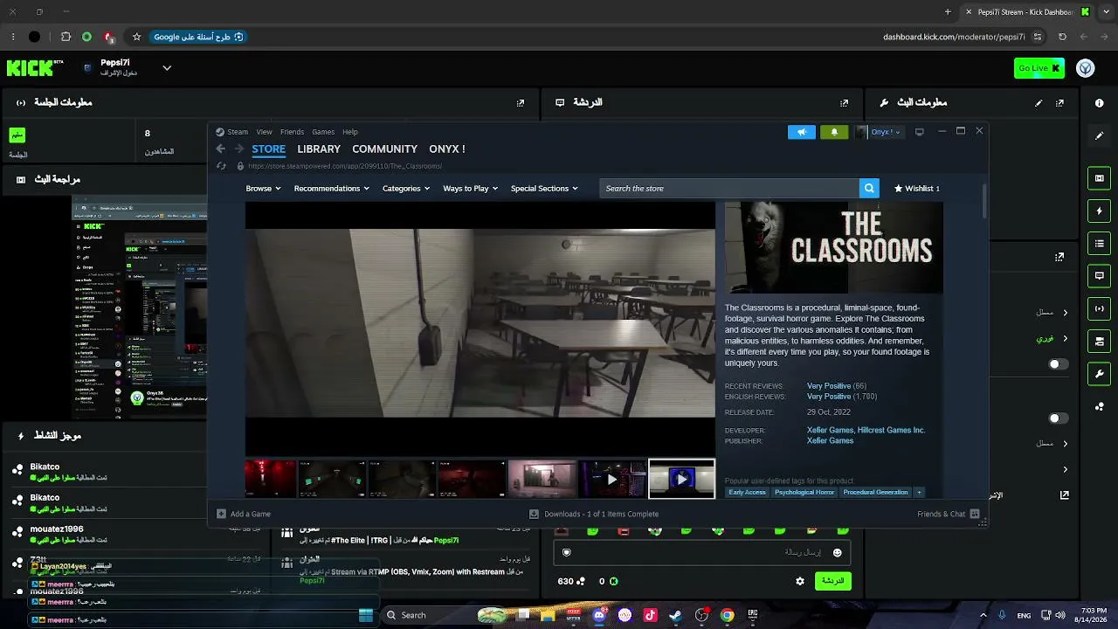Go forward in Steam navigation
This screenshot has width=1118, height=629.
pos(238,149)
